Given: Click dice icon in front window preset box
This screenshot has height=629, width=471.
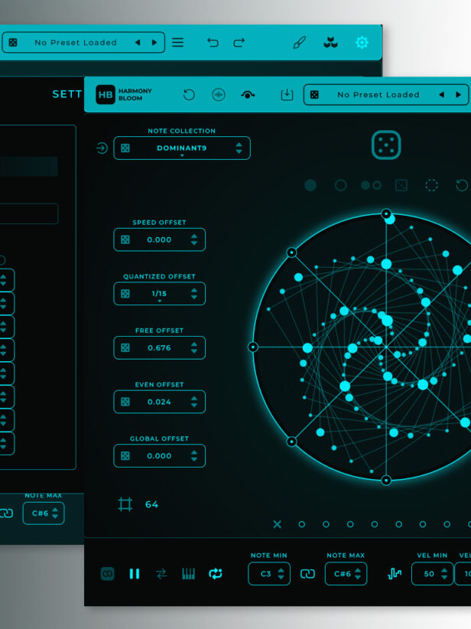Looking at the screenshot, I should point(314,94).
